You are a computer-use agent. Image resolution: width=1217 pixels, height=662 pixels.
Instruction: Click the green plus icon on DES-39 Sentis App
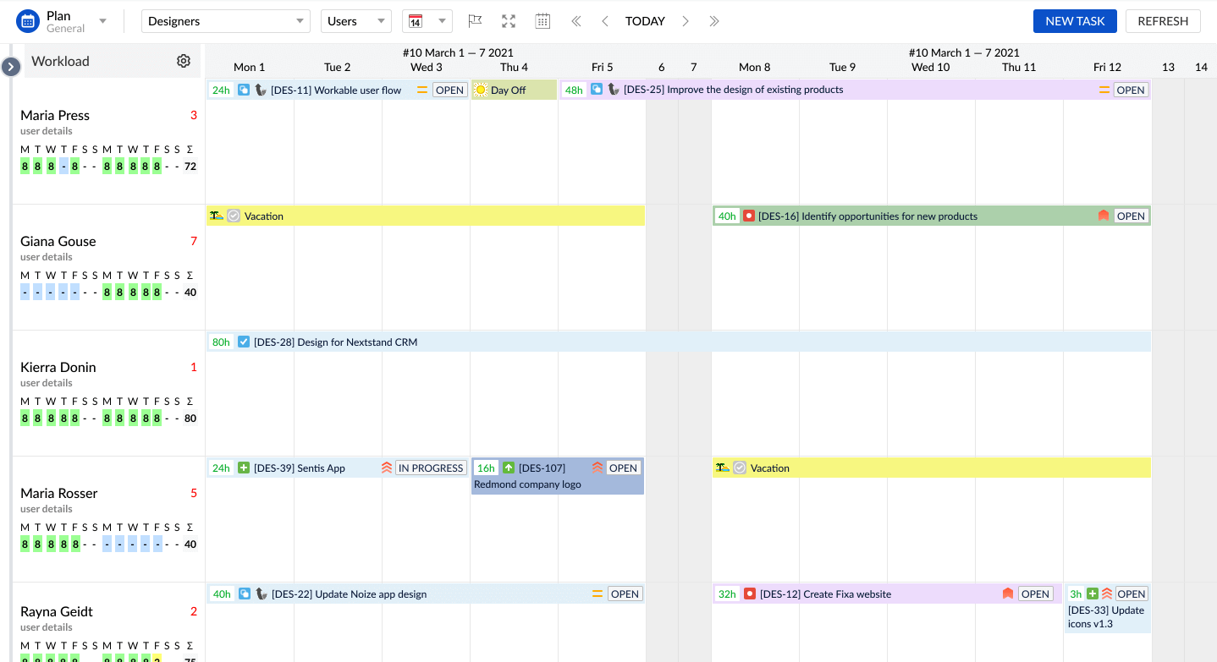pyautogui.click(x=243, y=468)
